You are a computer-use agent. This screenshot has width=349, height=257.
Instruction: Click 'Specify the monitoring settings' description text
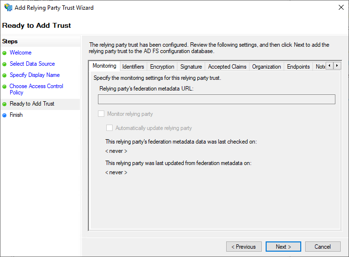tap(157, 78)
